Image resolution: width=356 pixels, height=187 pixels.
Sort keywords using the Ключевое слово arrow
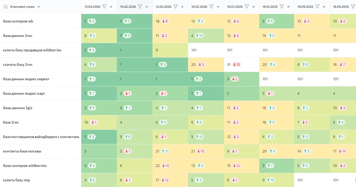click(x=39, y=7)
